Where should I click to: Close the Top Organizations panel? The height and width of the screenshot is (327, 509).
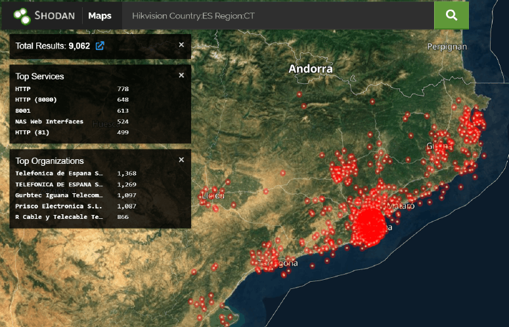coord(181,160)
